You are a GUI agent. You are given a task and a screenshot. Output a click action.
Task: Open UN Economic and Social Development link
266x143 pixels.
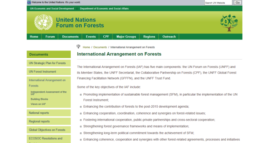pos(52,8)
